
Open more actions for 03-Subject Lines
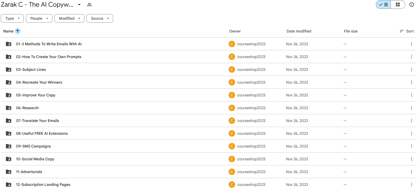click(x=411, y=70)
